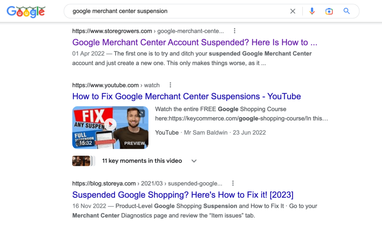Click the blue search magnifier icon

[x=346, y=11]
